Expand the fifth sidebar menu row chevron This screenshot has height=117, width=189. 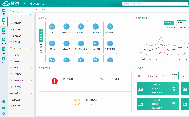click(x=31, y=49)
